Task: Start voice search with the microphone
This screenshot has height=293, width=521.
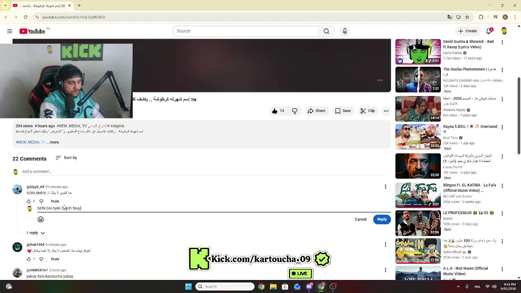Action: tap(345, 31)
